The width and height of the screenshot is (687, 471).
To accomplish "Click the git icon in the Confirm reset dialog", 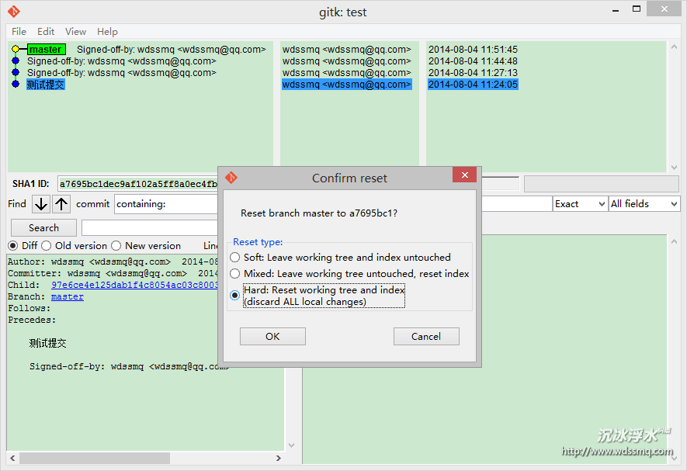I will [231, 178].
